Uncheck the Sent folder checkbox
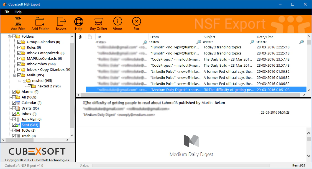Screen dimensions: 312x169 (14, 125)
